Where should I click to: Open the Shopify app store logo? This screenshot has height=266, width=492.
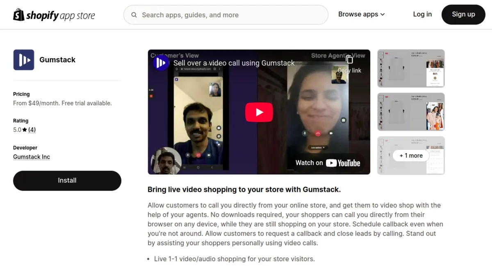coord(54,15)
